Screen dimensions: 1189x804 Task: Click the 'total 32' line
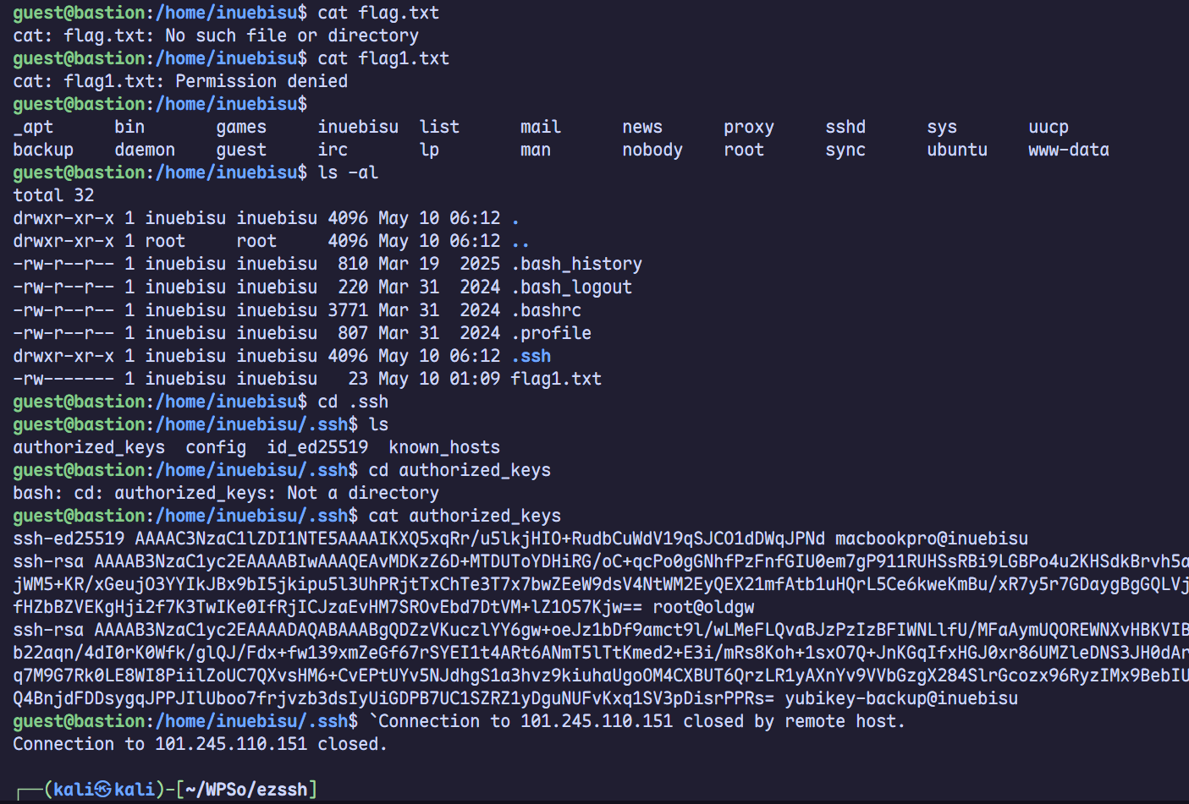pyautogui.click(x=53, y=195)
